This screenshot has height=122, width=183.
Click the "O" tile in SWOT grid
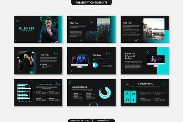[x=127, y=100]
